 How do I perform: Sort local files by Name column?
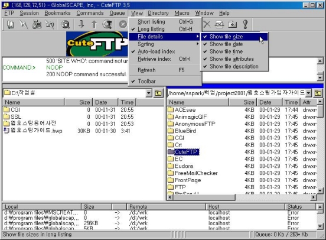(34, 102)
